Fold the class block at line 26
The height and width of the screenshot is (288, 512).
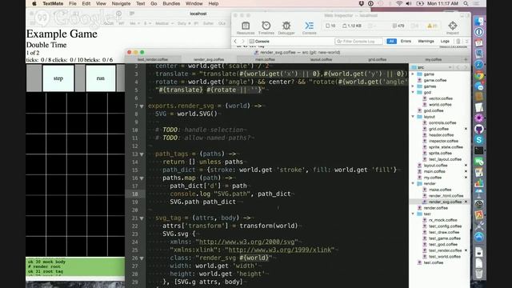pos(142,258)
